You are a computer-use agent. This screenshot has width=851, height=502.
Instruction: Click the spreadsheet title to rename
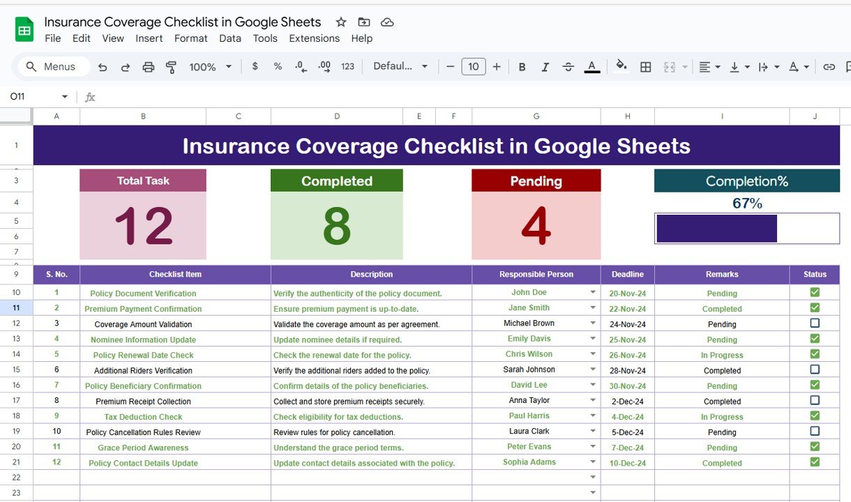pyautogui.click(x=183, y=22)
